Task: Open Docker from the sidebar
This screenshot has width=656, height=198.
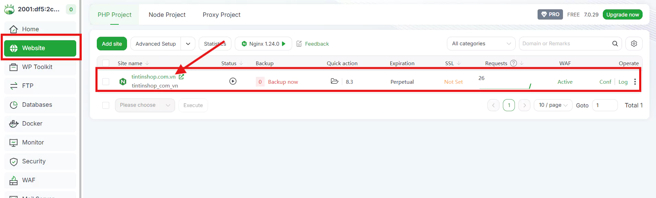Action: 32,124
